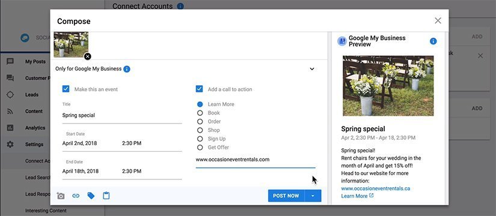Open the end time field showing 2:30 PM
Screen dimensions: 496x216
pos(132,171)
